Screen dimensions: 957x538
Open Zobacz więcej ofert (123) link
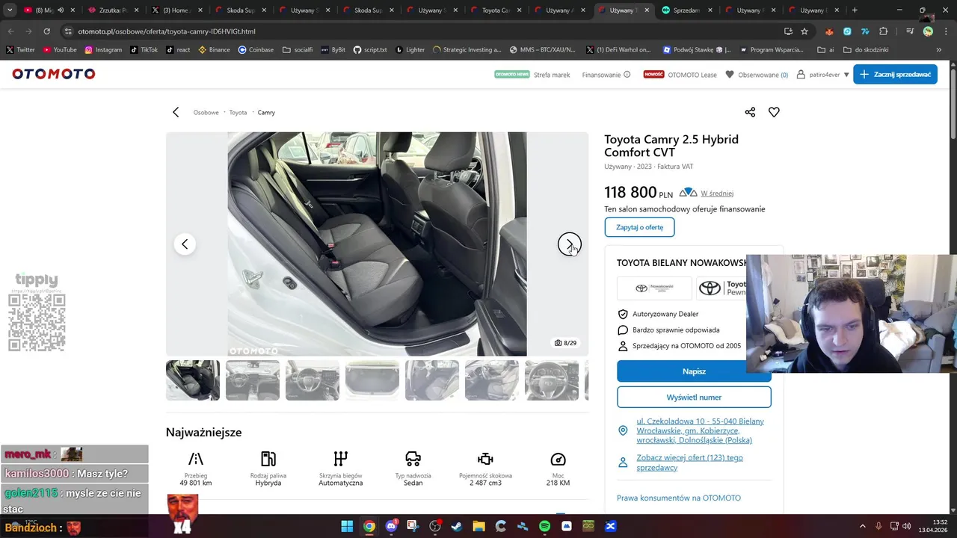click(689, 463)
